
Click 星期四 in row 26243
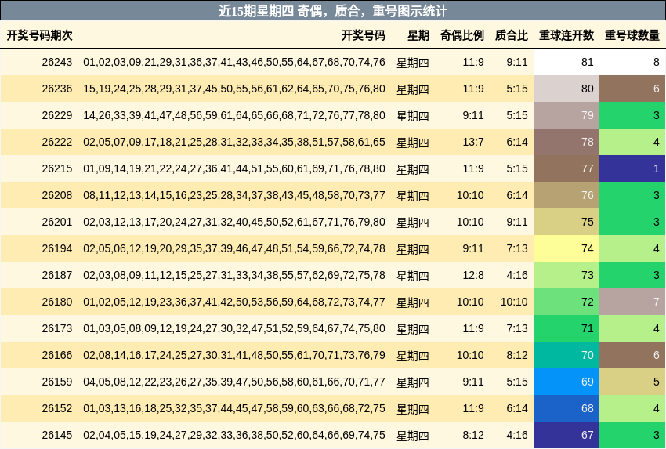tap(412, 63)
